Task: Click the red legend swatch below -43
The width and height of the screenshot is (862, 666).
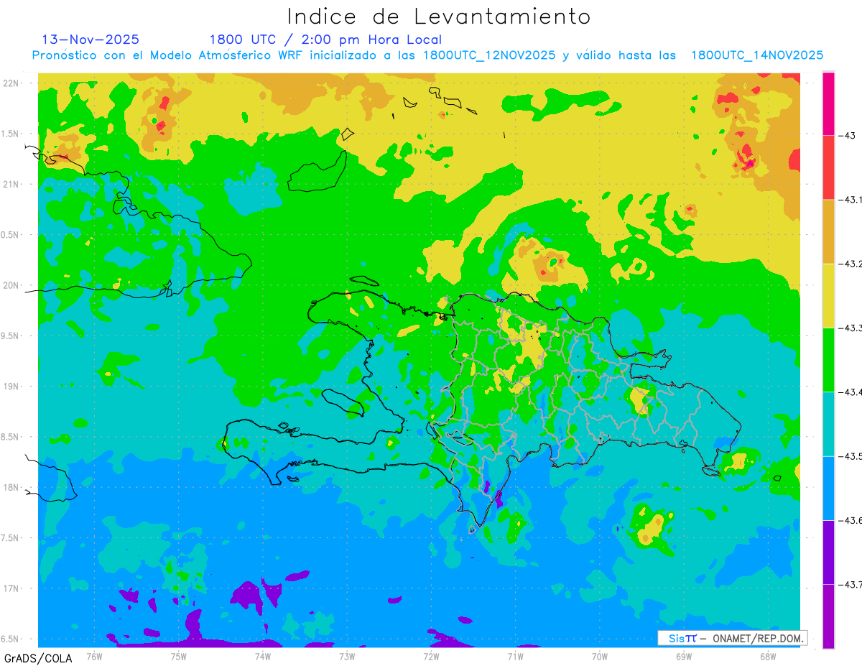Action: pyautogui.click(x=828, y=167)
